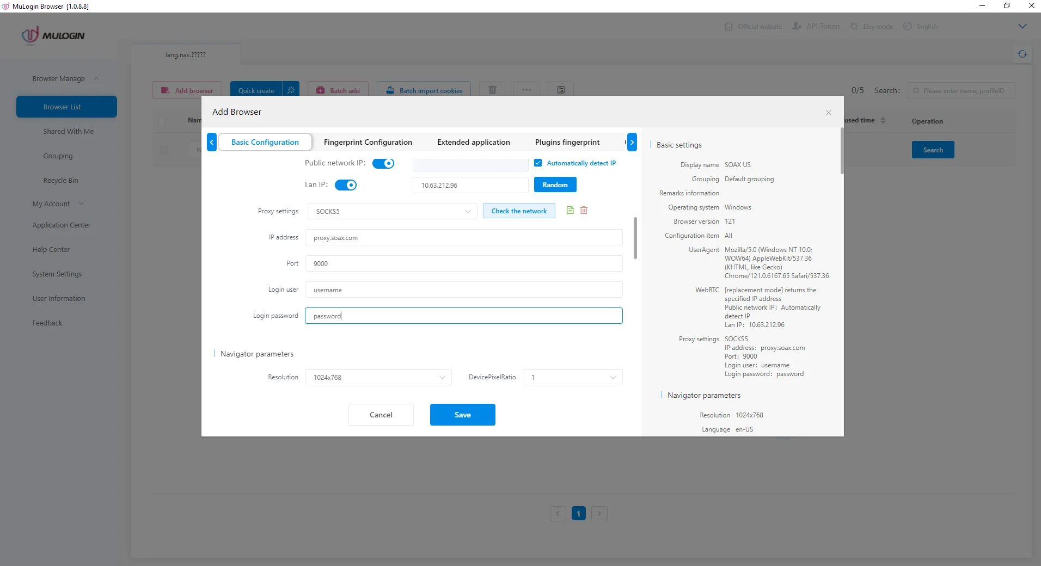Uncheck Automatically detect IP checkbox
1041x566 pixels.
click(x=538, y=163)
